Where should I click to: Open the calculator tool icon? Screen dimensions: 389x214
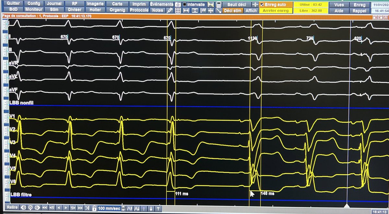[x=219, y=5]
